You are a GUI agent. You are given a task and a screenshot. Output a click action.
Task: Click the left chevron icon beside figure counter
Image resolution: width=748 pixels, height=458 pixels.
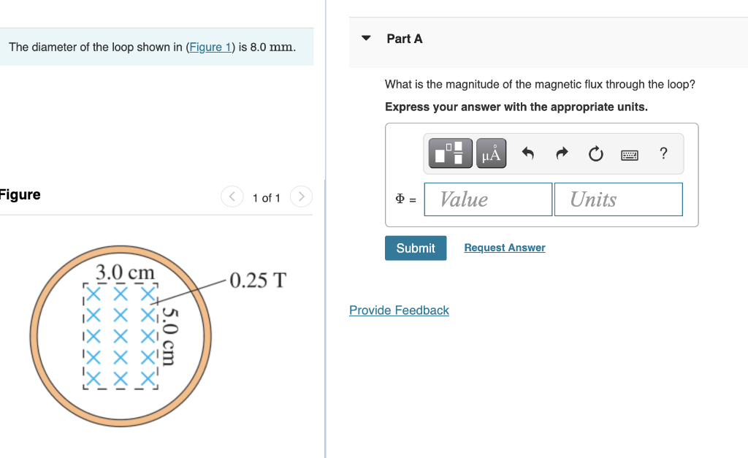pyautogui.click(x=232, y=196)
